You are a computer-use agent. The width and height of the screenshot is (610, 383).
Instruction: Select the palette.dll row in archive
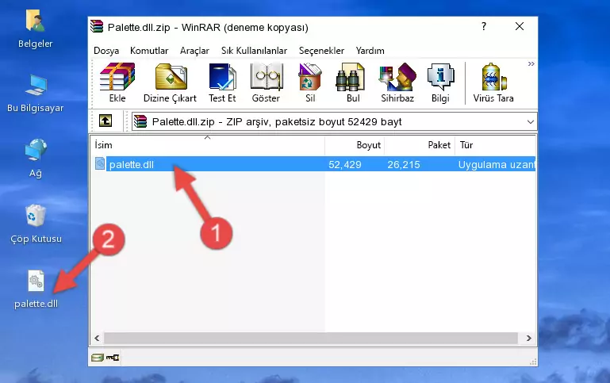click(314, 164)
